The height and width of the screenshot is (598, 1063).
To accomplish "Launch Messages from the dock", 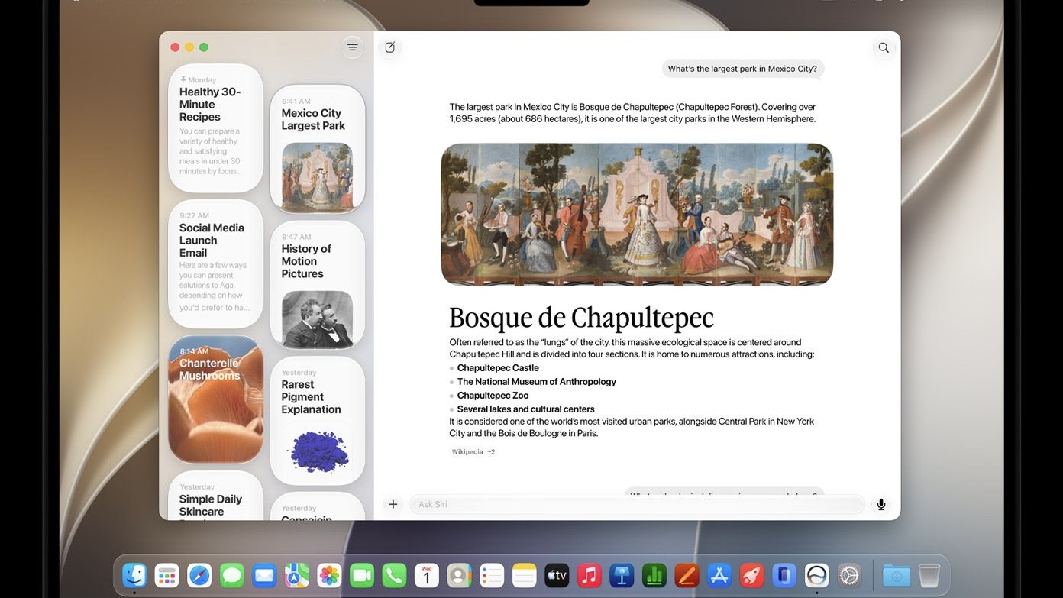I will pos(231,575).
